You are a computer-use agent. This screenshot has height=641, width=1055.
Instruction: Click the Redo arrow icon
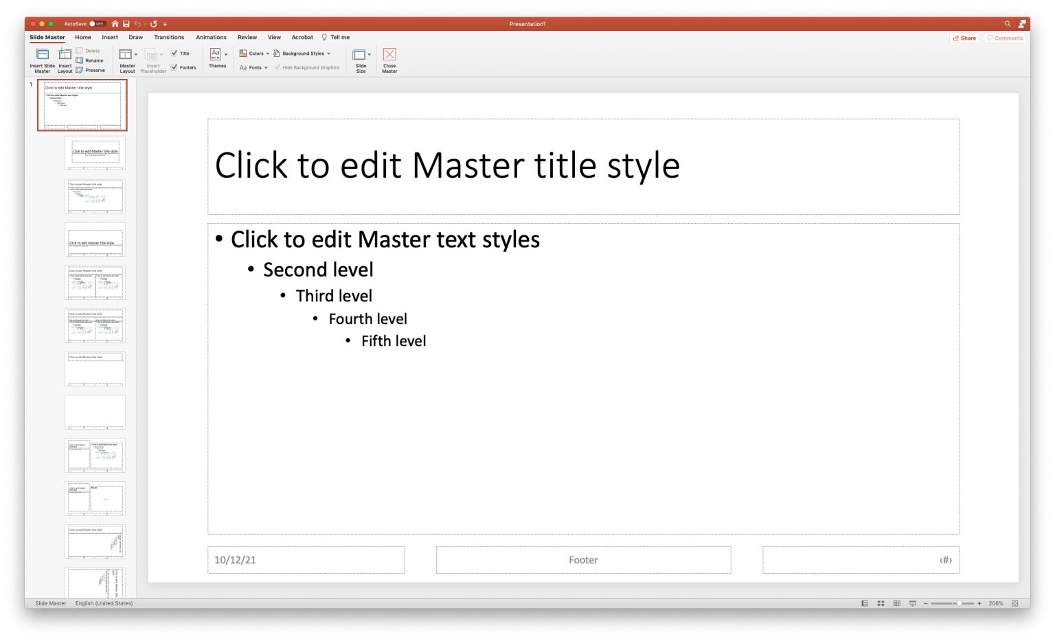pos(154,24)
